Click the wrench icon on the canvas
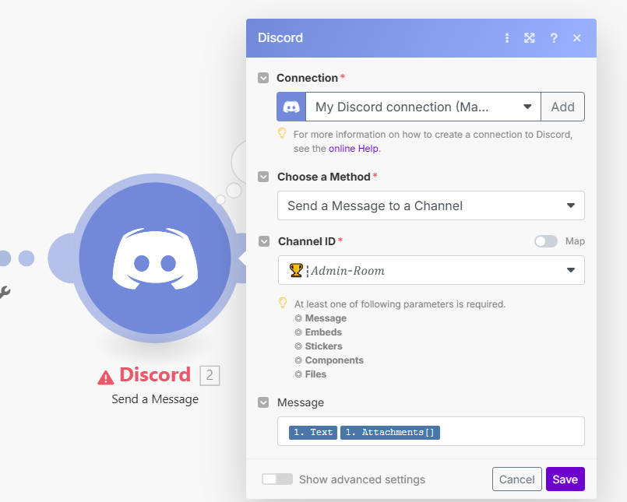The width and height of the screenshot is (627, 502). [x=5, y=292]
